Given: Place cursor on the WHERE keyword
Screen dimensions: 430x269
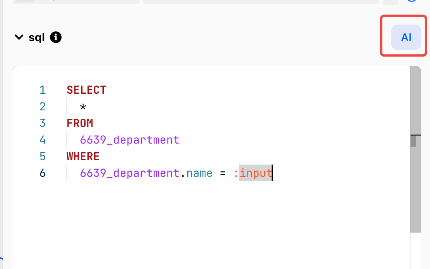Looking at the screenshot, I should click(x=83, y=156).
